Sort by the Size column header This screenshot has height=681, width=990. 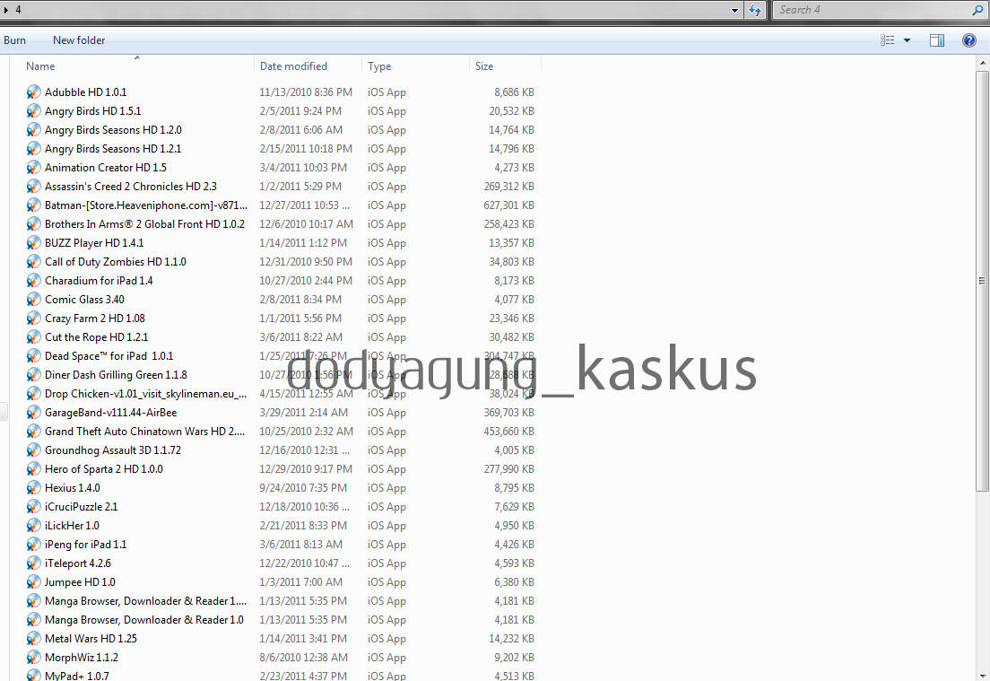coord(505,66)
